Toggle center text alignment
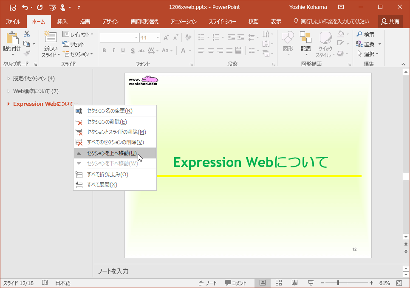 [210, 51]
